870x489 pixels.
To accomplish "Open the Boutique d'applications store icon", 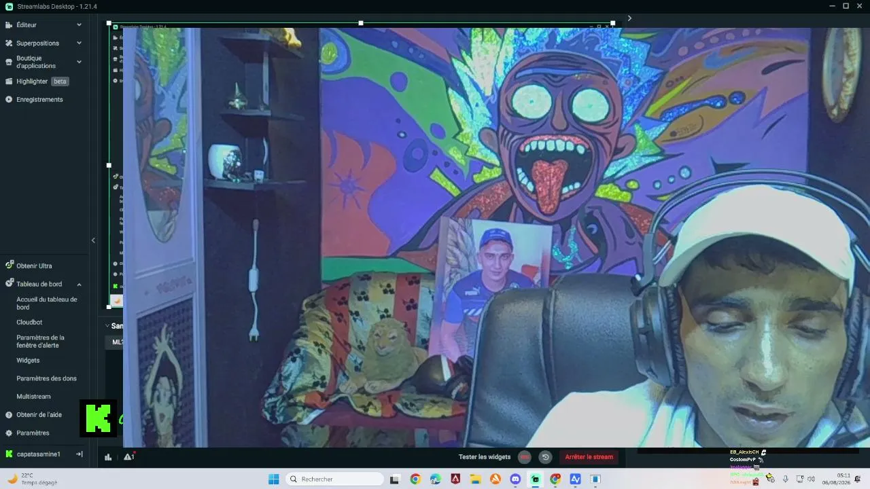I will (x=9, y=62).
